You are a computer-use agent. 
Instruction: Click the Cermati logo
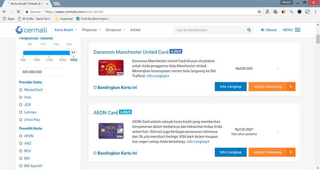[31, 30]
